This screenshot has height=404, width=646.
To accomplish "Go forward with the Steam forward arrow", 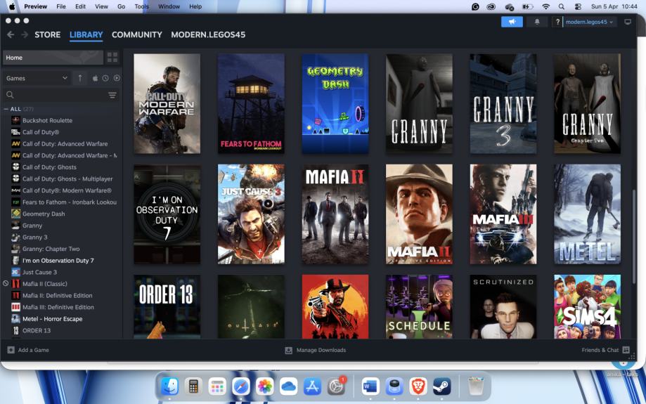I will click(25, 34).
